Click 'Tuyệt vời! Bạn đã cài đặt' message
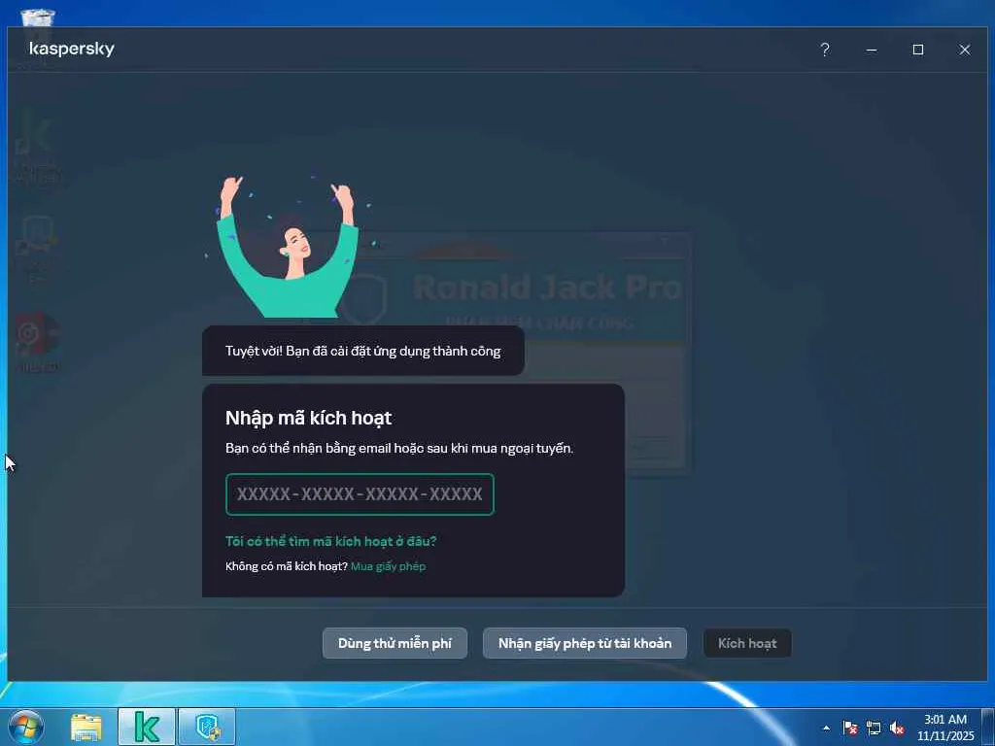The height and width of the screenshot is (746, 995). pyautogui.click(x=363, y=351)
